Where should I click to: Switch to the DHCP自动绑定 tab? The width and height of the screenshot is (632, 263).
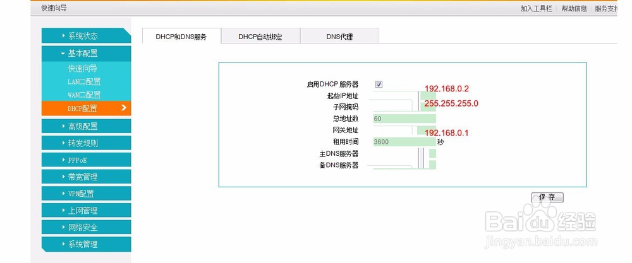tap(260, 37)
